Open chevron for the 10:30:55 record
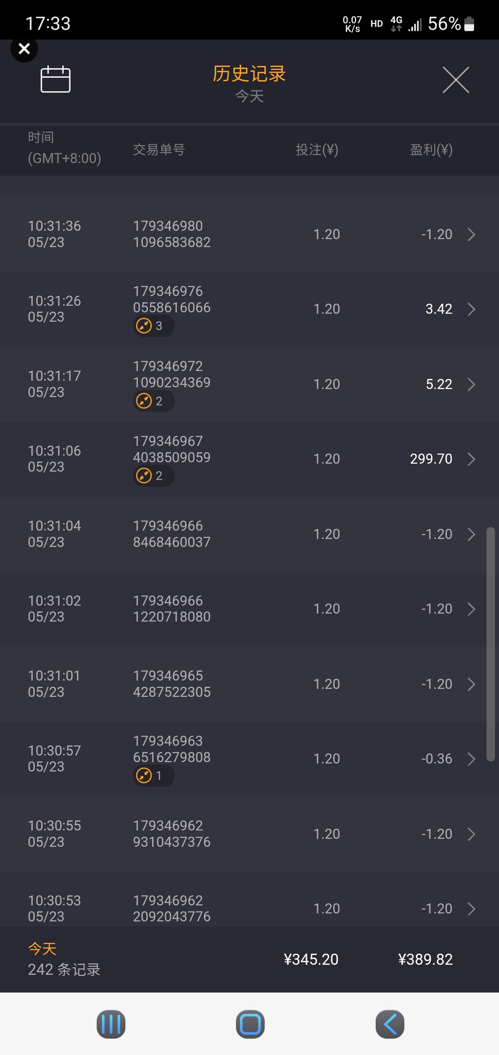The height and width of the screenshot is (1055, 499). [x=471, y=834]
